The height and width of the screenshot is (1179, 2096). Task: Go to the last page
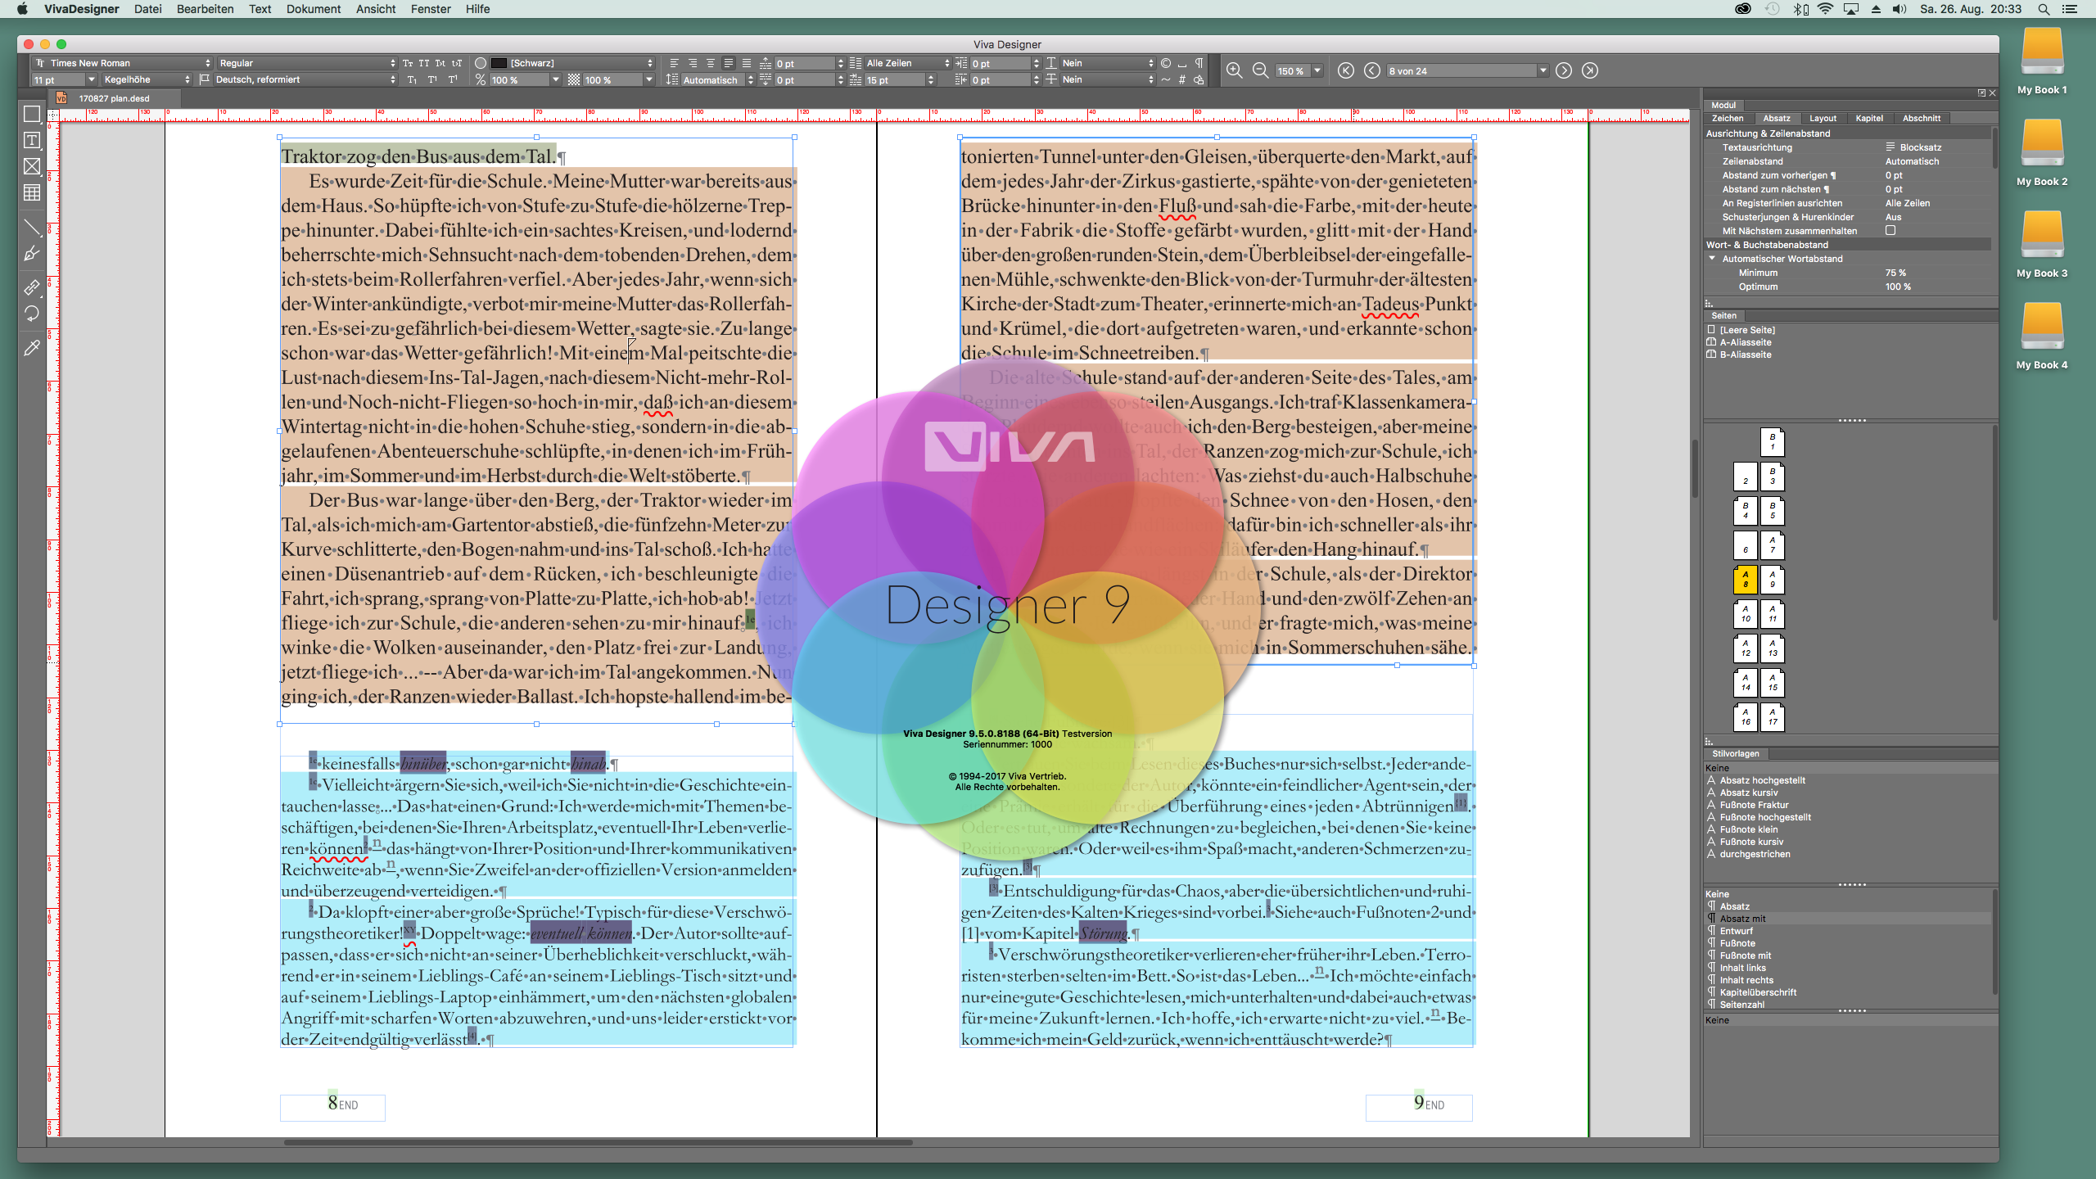[x=1590, y=71]
